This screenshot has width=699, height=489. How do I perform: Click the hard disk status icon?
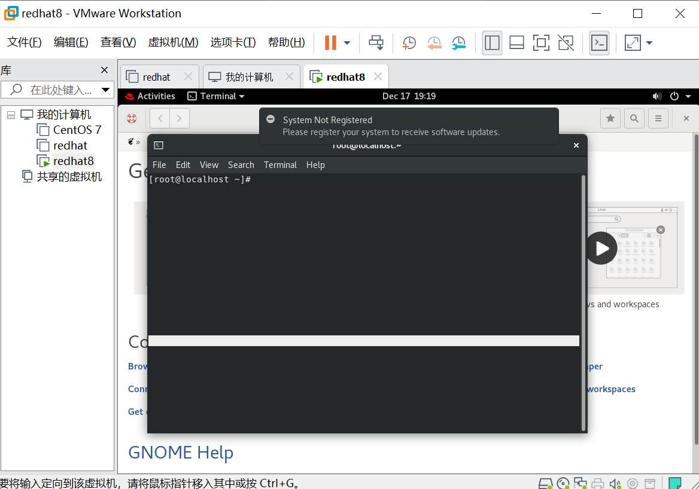[x=546, y=483]
